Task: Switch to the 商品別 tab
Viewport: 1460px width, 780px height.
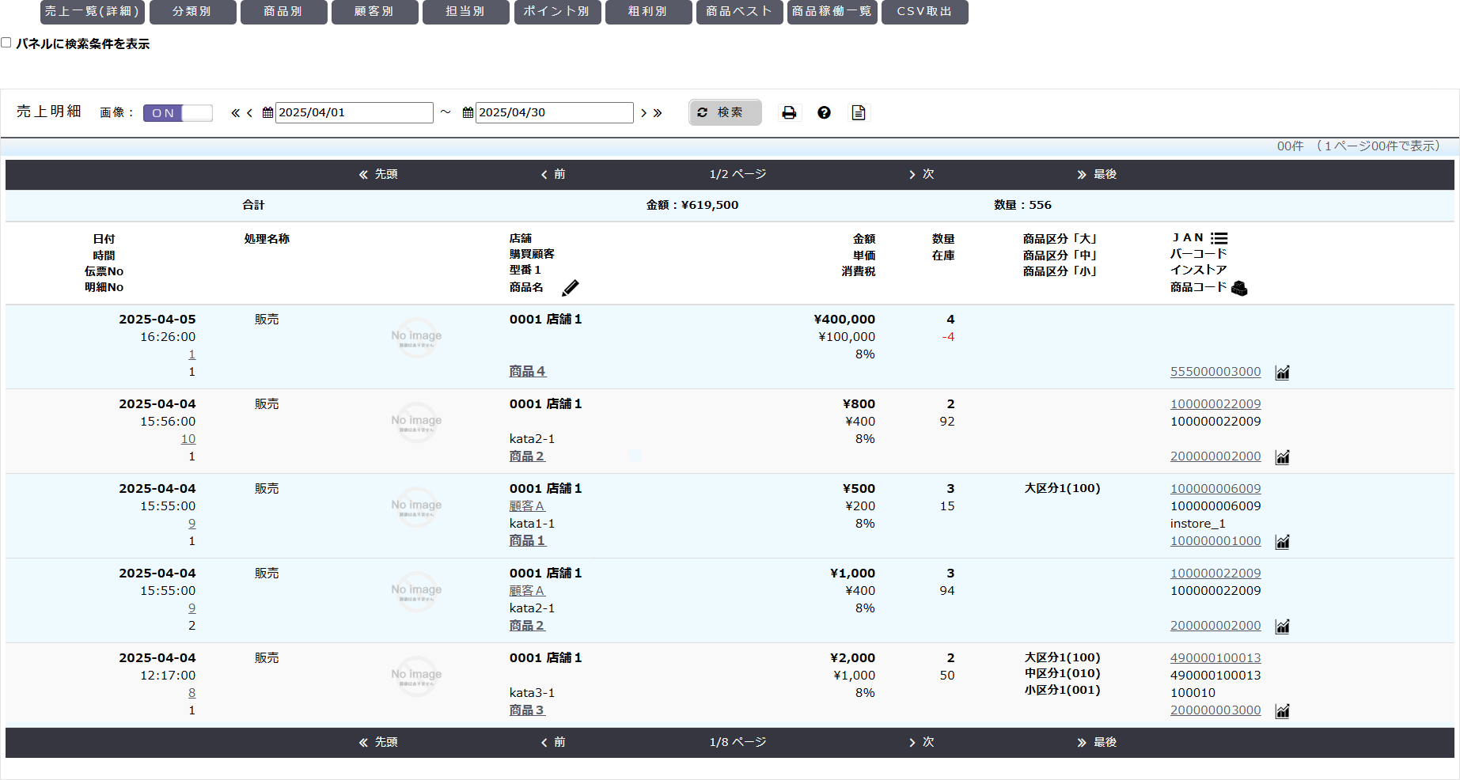Action: (x=283, y=12)
